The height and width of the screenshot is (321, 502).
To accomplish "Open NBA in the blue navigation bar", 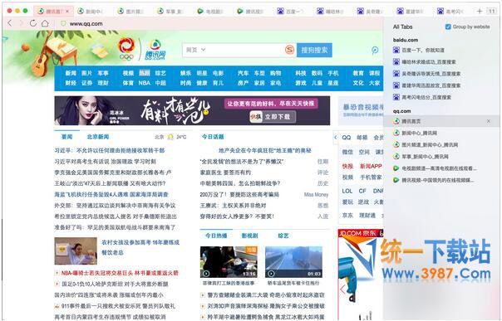I will (x=145, y=83).
